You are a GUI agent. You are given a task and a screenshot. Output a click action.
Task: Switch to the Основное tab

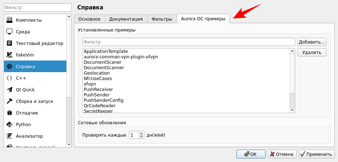[x=90, y=19]
